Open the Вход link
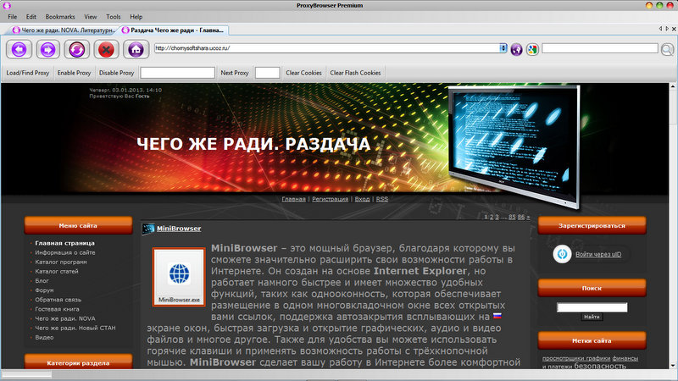This screenshot has height=381, width=678. 363,199
